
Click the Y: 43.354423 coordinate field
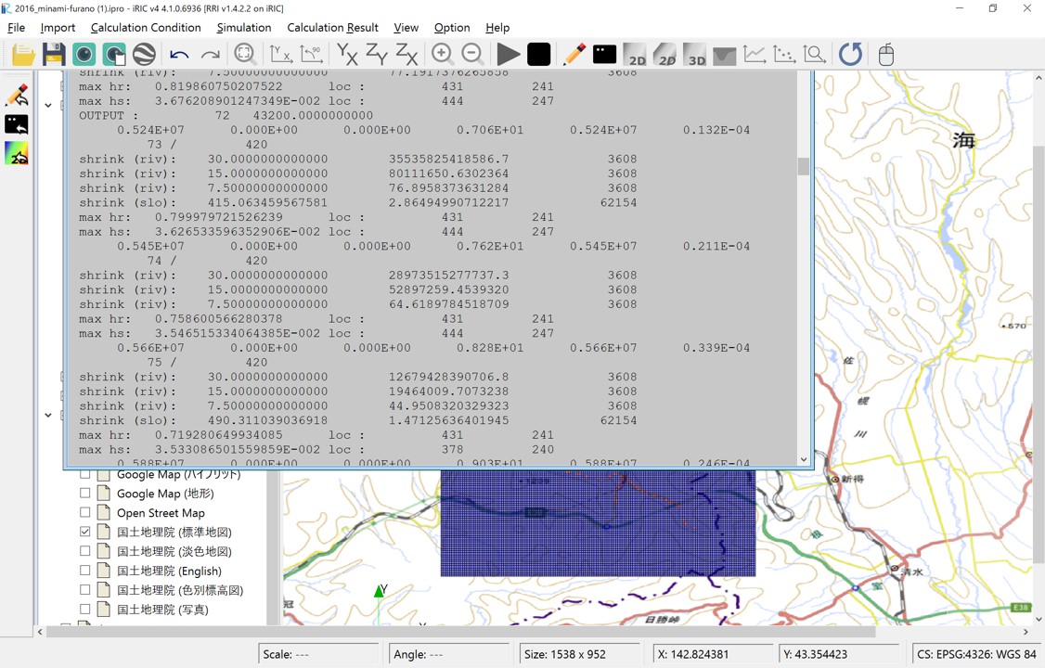(837, 654)
